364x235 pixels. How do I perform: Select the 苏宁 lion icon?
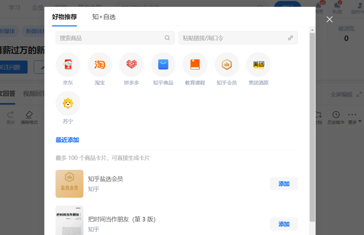[68, 103]
